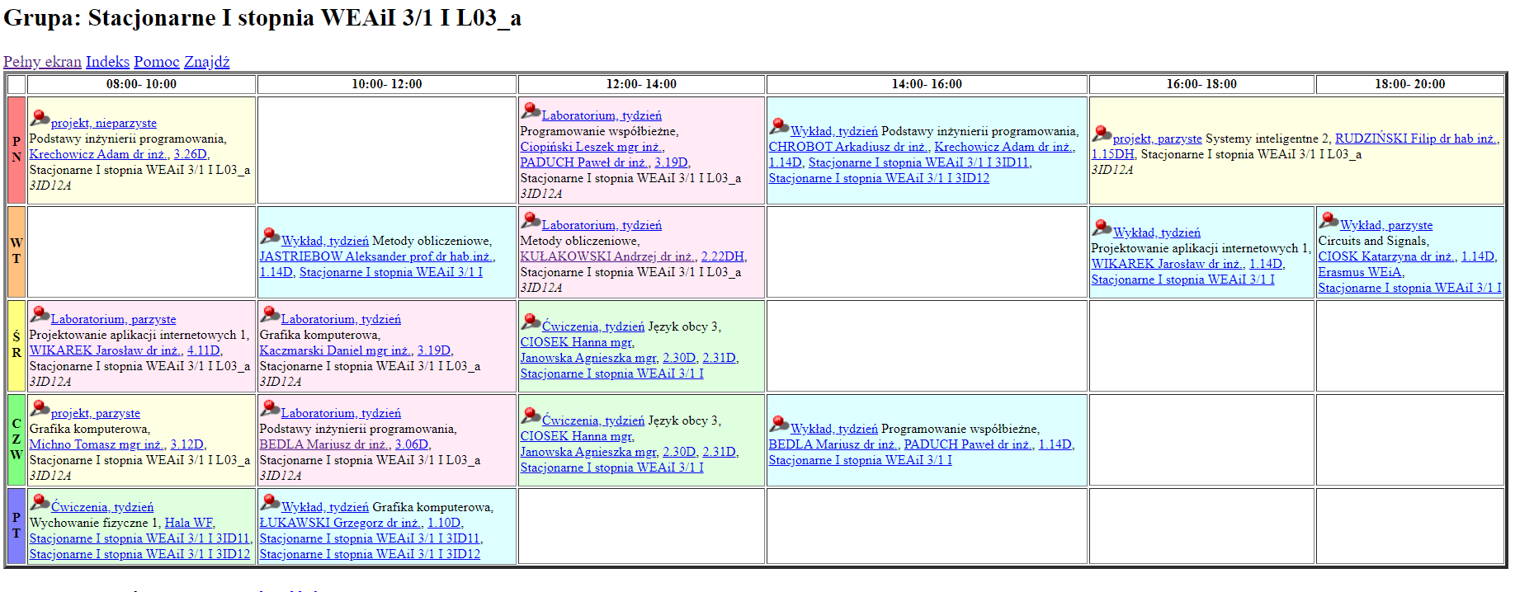
Task: Open CHROBOT Arkadiusz dr inż. link
Action: coord(847,147)
